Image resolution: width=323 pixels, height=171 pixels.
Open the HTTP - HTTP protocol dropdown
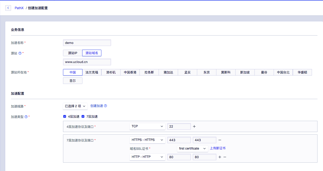point(147,157)
